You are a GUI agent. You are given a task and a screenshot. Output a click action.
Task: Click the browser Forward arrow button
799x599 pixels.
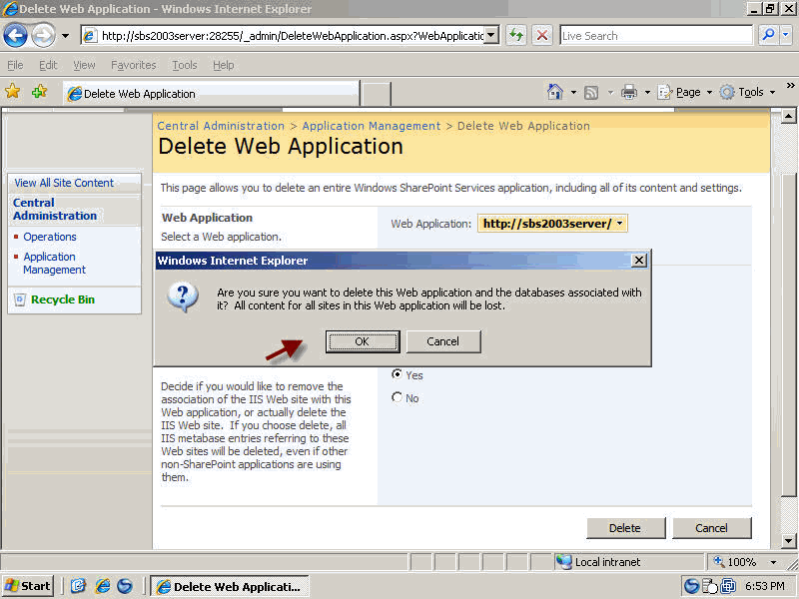coord(43,35)
